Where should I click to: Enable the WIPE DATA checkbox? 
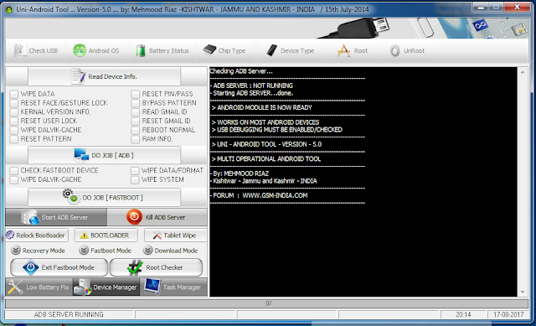pos(14,94)
